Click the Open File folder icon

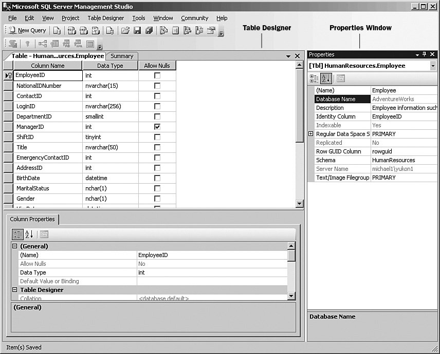tap(125, 30)
